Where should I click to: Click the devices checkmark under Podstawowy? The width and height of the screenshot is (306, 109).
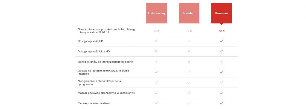coord(157,72)
